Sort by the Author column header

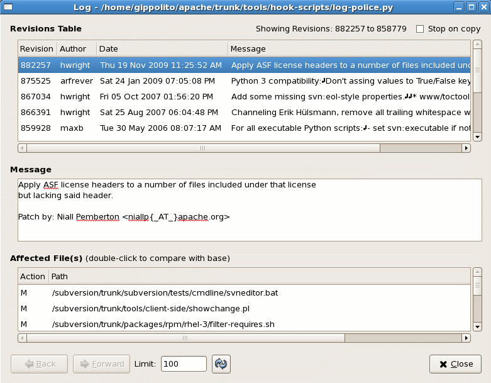(x=77, y=49)
